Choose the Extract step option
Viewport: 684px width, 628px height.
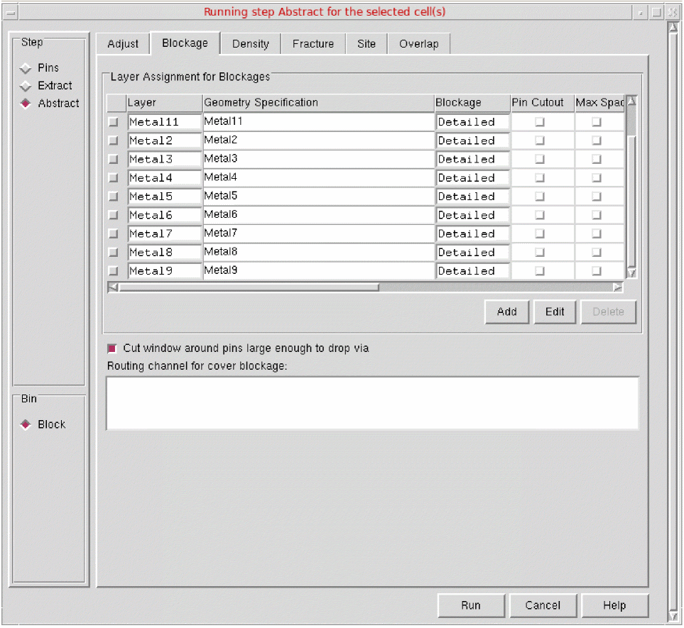click(26, 86)
